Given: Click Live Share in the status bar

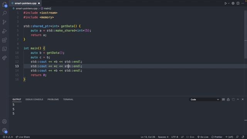Looking at the screenshot, I should point(22,137).
